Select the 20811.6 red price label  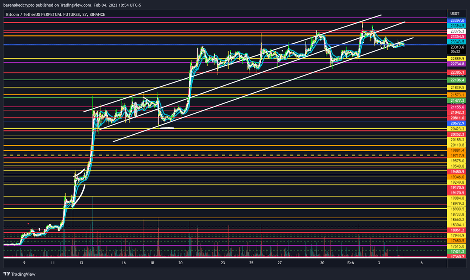click(x=457, y=117)
